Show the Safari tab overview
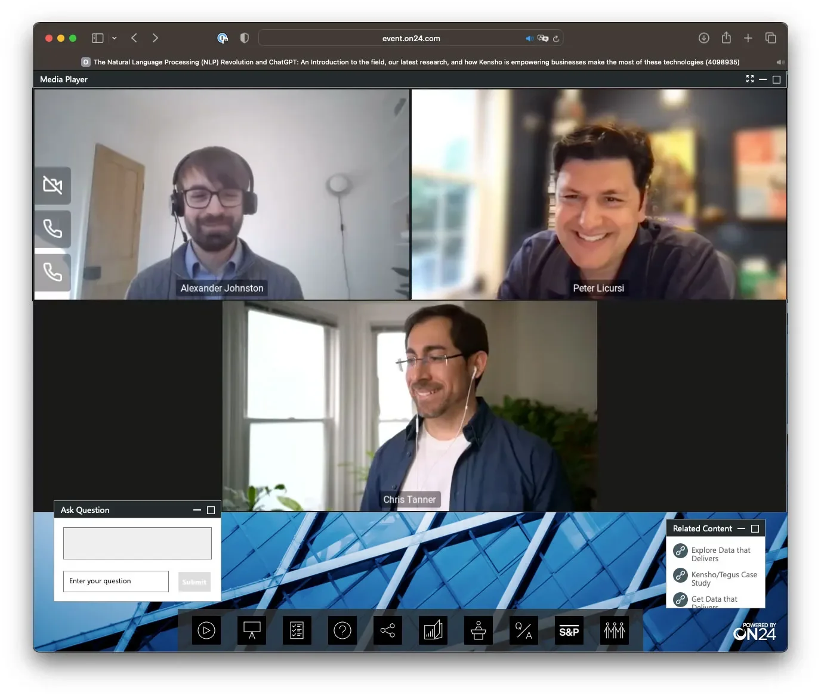Image resolution: width=821 pixels, height=696 pixels. [771, 38]
